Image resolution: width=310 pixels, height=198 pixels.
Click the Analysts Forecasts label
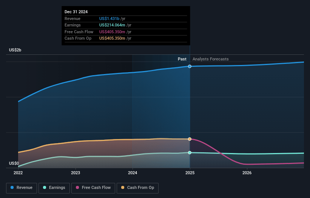click(x=211, y=59)
